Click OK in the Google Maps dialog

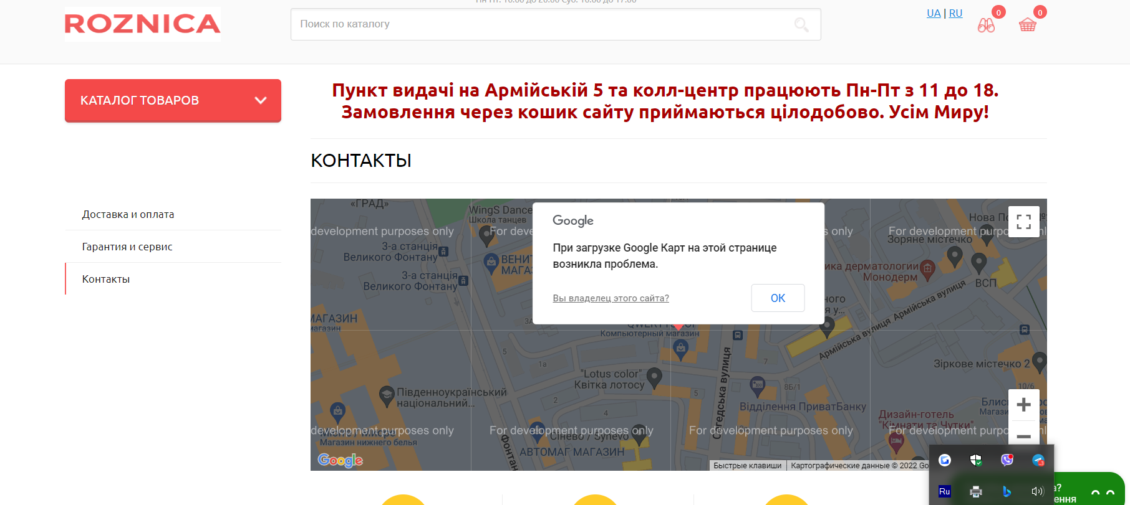[x=778, y=298]
